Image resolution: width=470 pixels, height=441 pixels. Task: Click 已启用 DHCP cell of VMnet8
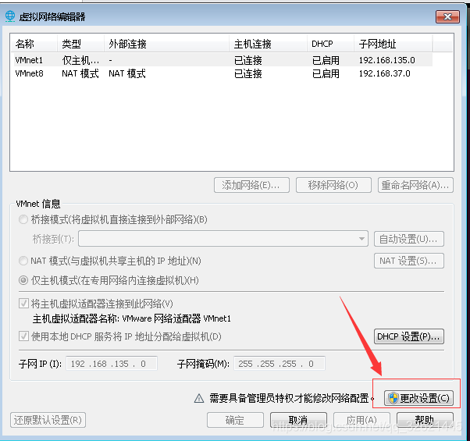326,73
